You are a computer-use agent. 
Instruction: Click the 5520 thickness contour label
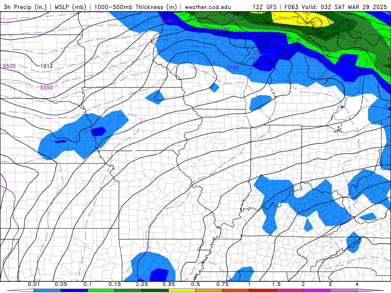tap(9, 66)
